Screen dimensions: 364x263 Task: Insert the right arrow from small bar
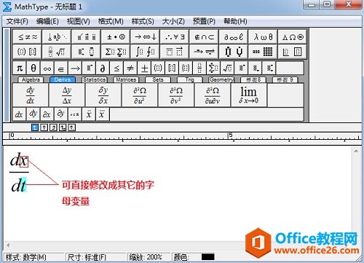75,68
